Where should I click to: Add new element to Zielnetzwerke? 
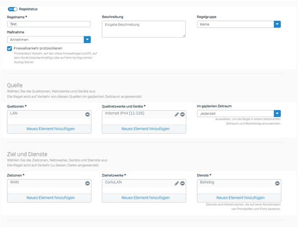click(145, 198)
